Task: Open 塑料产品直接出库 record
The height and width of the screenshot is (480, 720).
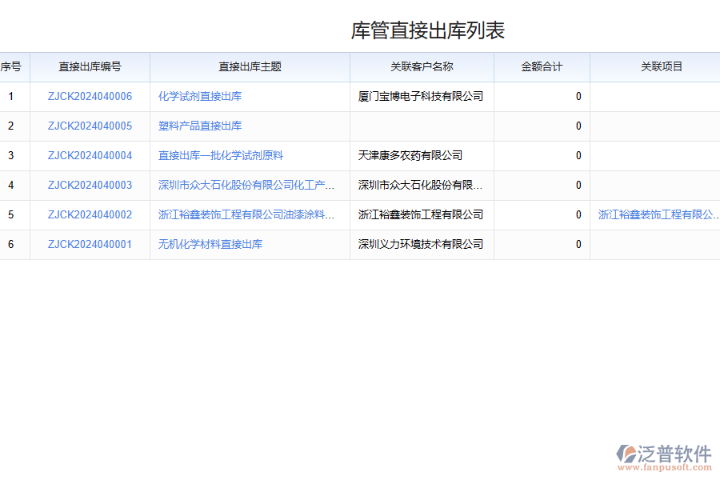Action: [x=199, y=126]
